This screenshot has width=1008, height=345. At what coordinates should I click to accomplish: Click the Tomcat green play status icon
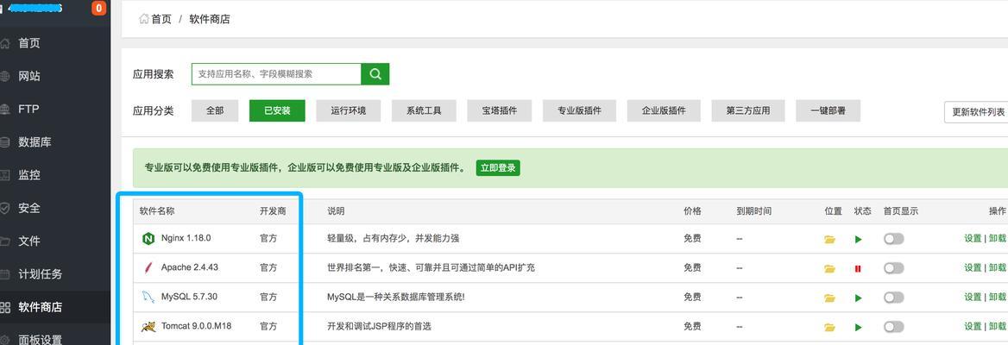(858, 328)
